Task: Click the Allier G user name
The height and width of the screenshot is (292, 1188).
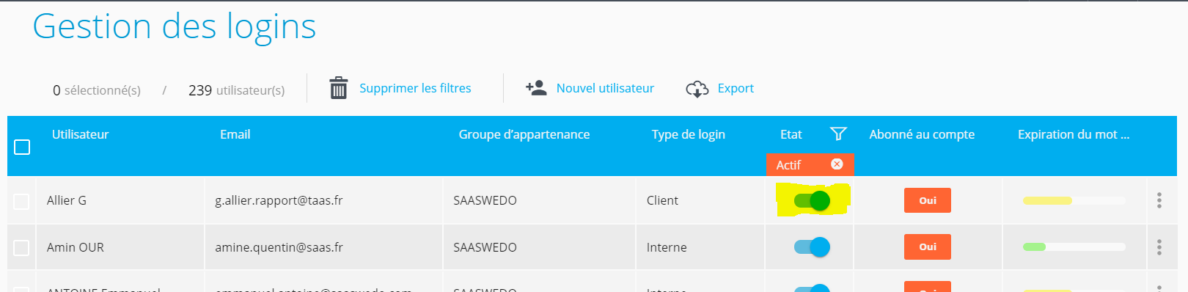Action: [x=67, y=200]
